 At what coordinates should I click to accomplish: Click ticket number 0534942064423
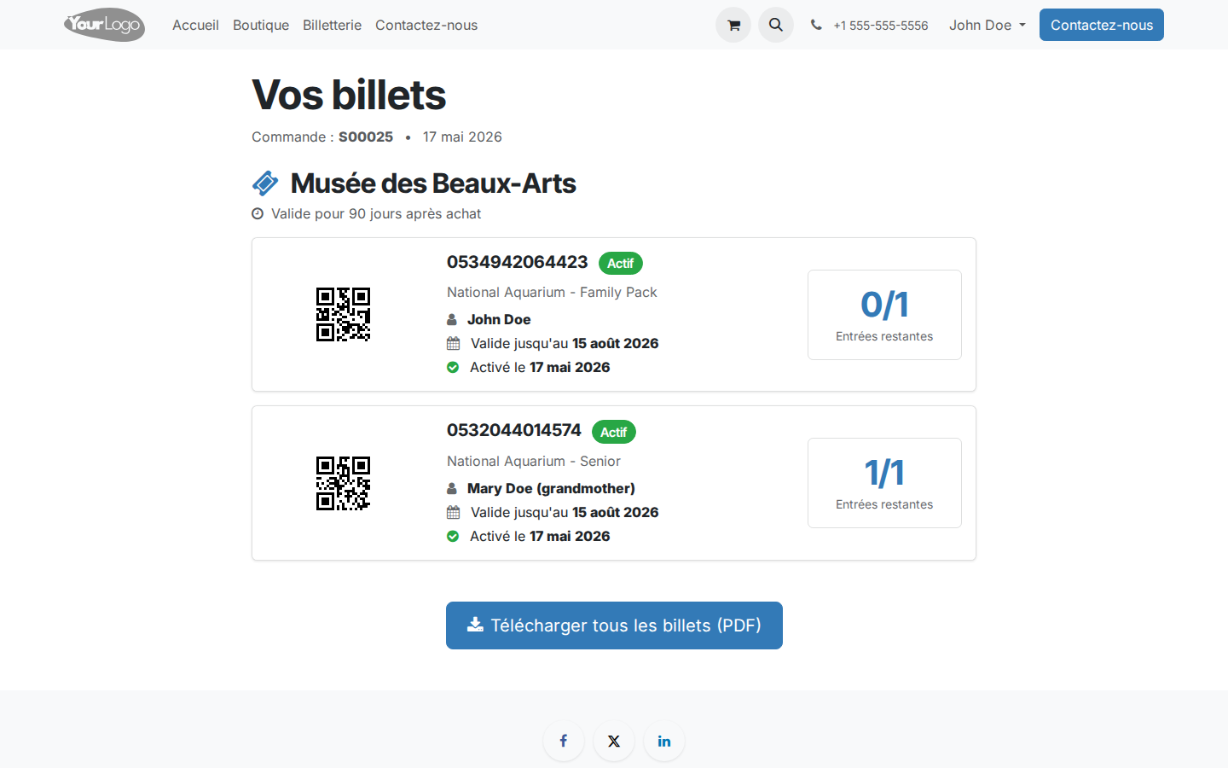coord(518,262)
